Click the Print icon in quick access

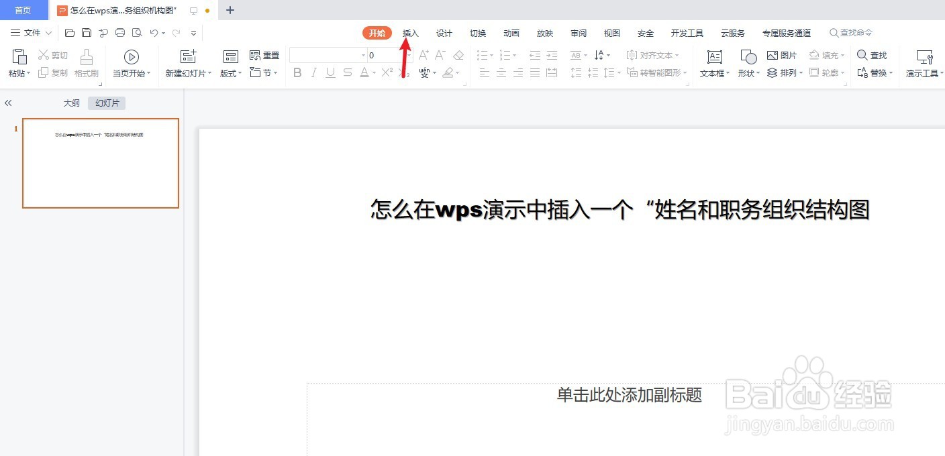120,32
